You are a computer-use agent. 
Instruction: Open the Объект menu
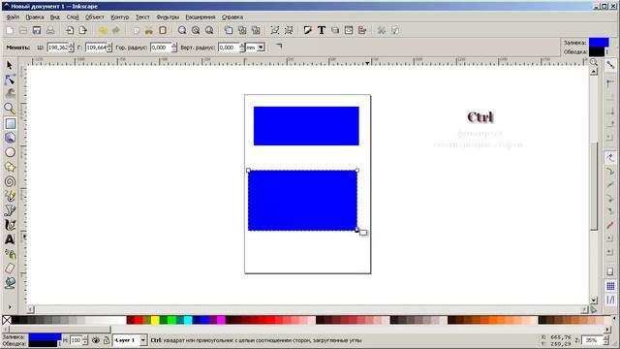tap(95, 17)
